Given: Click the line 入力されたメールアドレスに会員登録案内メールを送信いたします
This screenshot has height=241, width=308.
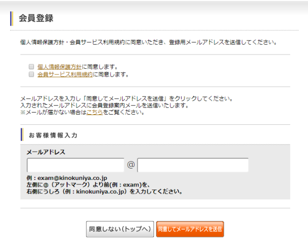Looking at the screenshot, I should click(104, 105).
